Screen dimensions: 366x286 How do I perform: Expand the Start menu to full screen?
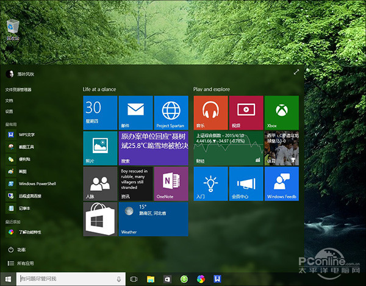click(296, 72)
